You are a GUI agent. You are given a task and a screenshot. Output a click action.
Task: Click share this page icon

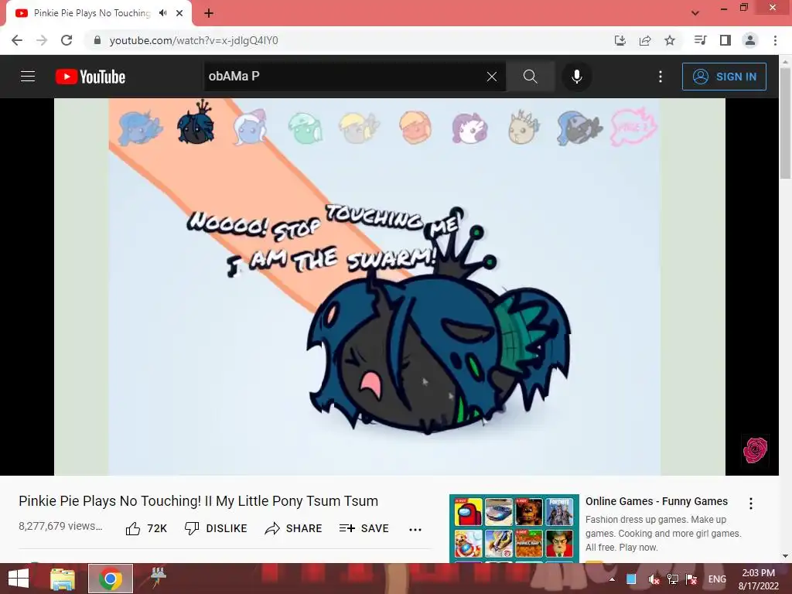click(x=645, y=40)
